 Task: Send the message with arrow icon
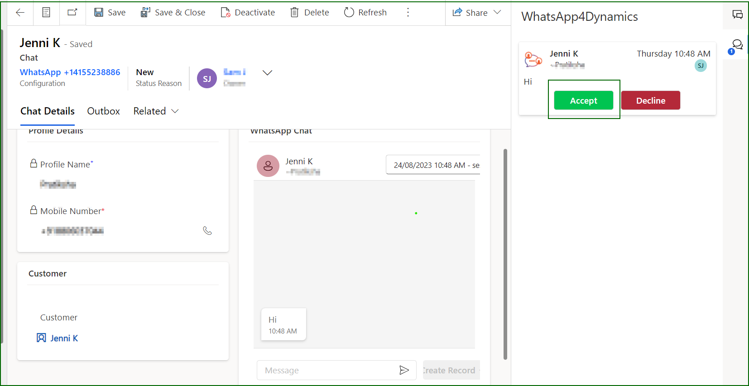tap(404, 371)
